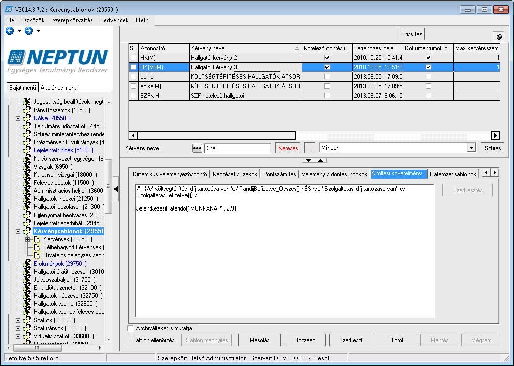Click the Jelszószabályok tree icon
The image size is (514, 366).
[27, 280]
